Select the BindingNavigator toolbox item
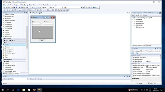Viewport: 165px width, 92px height. (x=10, y=53)
